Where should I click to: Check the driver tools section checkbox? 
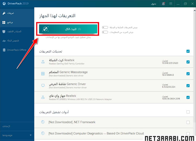coord(188,112)
